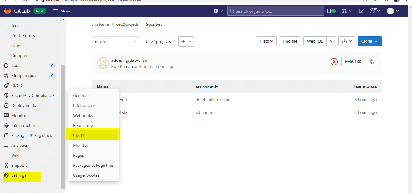Type in the Search or jump to field

pos(275,11)
